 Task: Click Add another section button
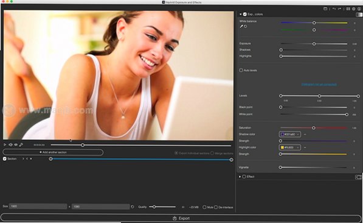[53, 152]
